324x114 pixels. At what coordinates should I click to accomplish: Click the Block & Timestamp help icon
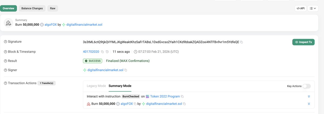[6, 52]
